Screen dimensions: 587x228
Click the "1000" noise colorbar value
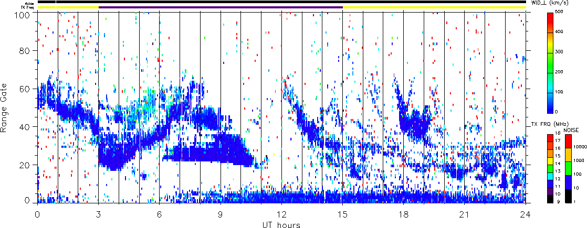click(x=579, y=160)
